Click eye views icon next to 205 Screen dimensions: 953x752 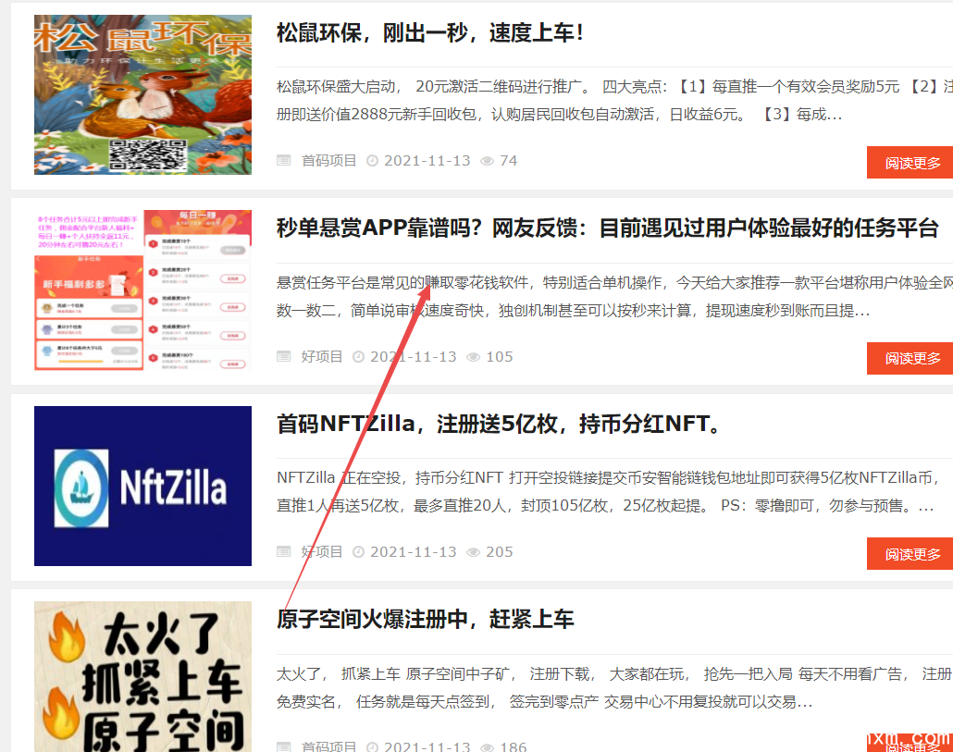coord(473,552)
